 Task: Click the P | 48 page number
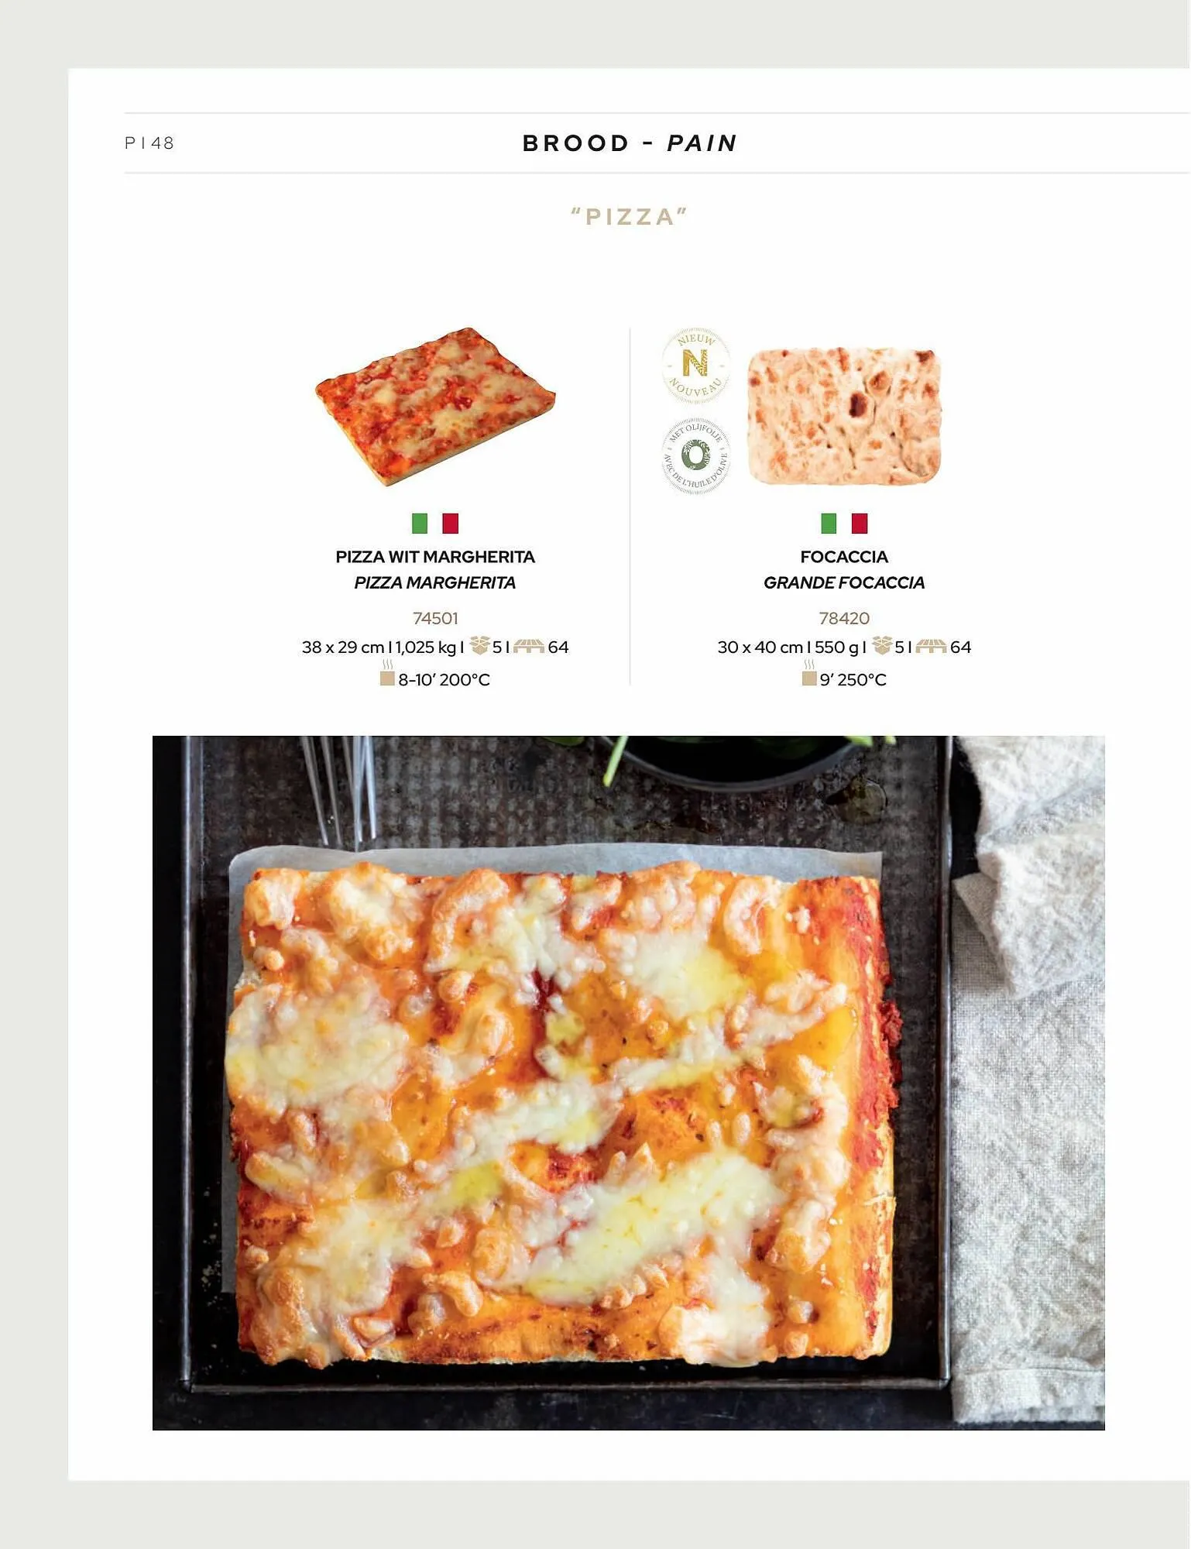(149, 143)
